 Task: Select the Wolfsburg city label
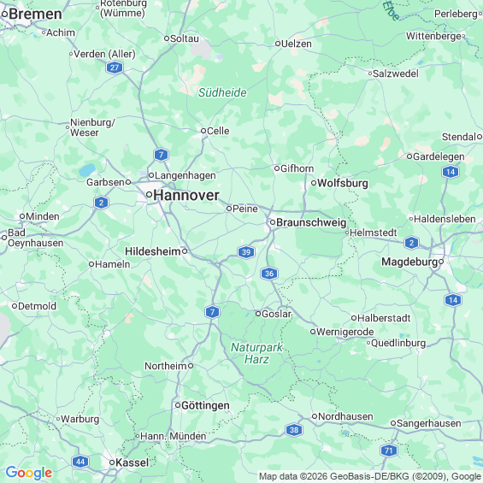[x=343, y=183]
